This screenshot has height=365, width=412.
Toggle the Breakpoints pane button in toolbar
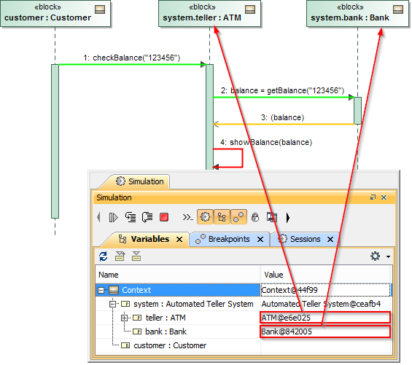[238, 217]
